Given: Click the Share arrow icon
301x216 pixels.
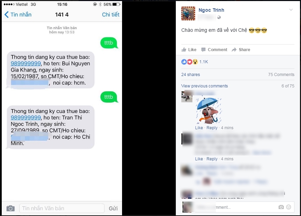Looking at the screenshot, I should 234,50.
